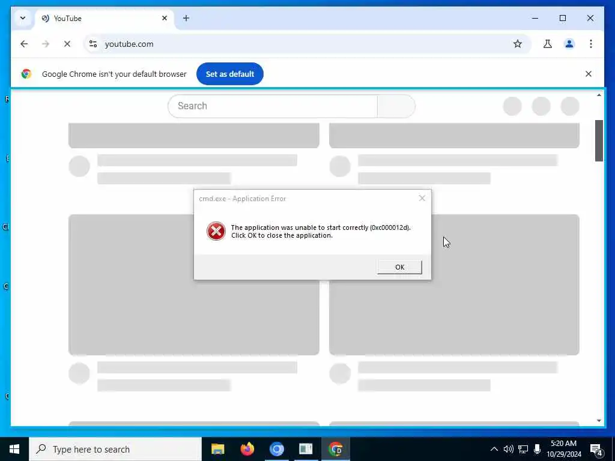Click the error message text in dialog

click(321, 231)
